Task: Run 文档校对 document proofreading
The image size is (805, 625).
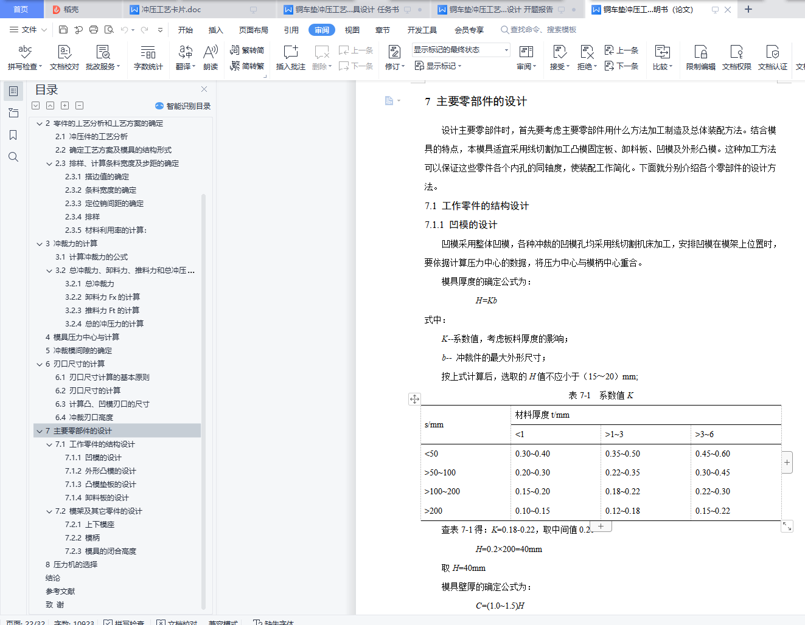Action: 64,58
